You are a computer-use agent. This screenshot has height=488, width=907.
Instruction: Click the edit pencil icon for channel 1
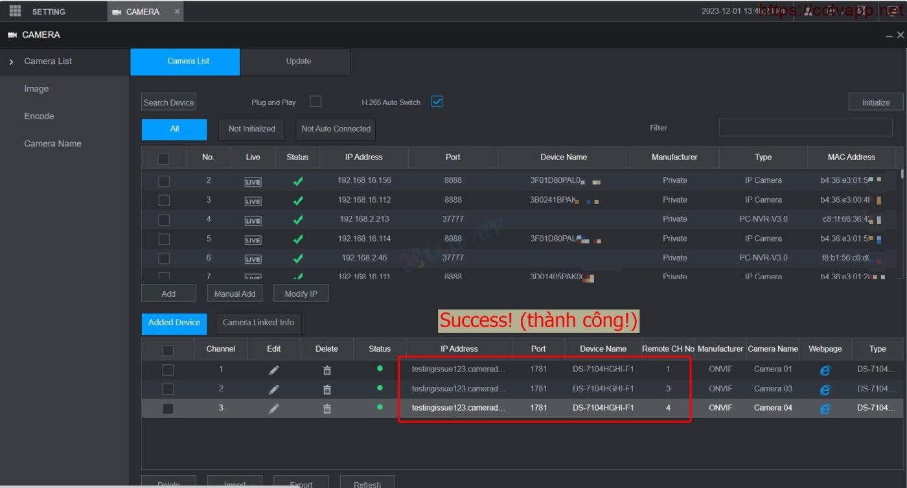click(273, 370)
